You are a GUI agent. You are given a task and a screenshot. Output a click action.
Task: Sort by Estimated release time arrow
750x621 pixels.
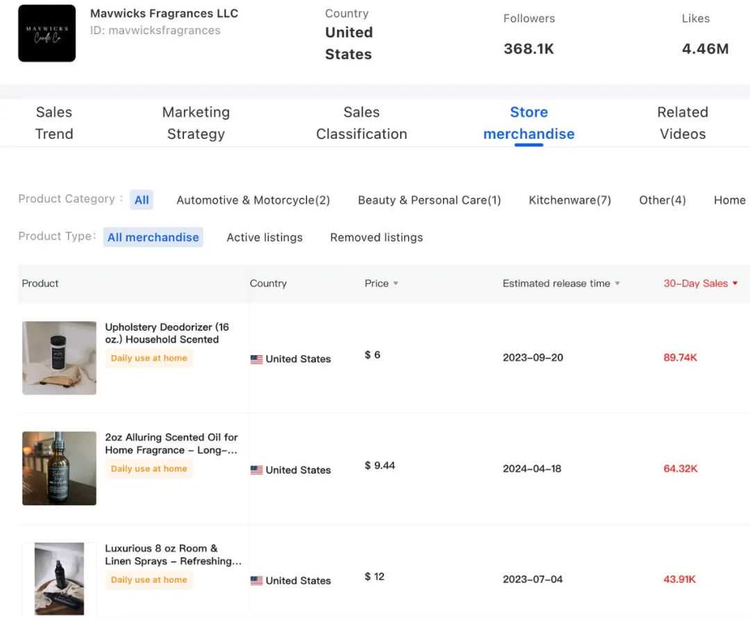(x=617, y=284)
